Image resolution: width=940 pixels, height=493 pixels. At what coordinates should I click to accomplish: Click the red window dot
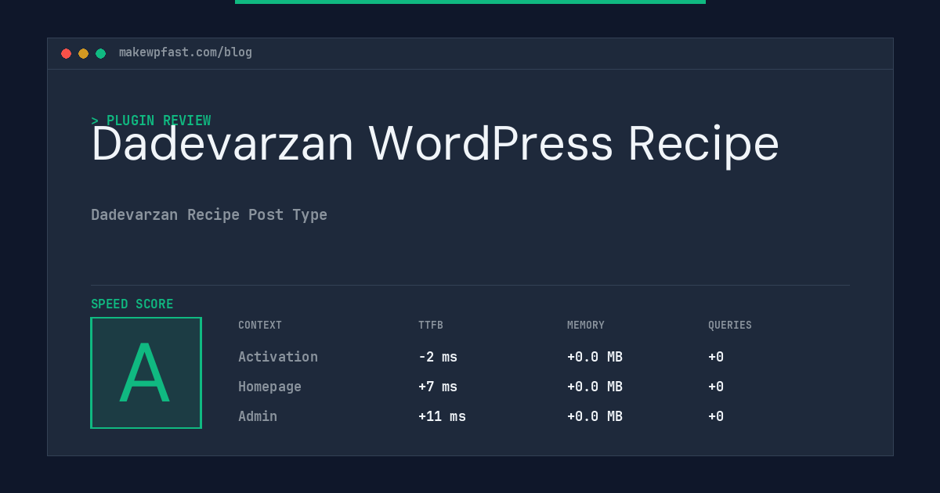pos(66,53)
